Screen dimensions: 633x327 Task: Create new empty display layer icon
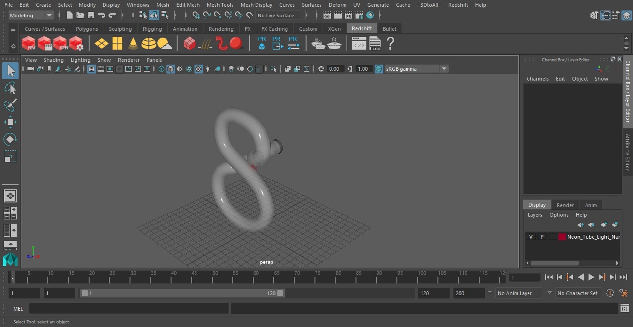tap(603, 225)
